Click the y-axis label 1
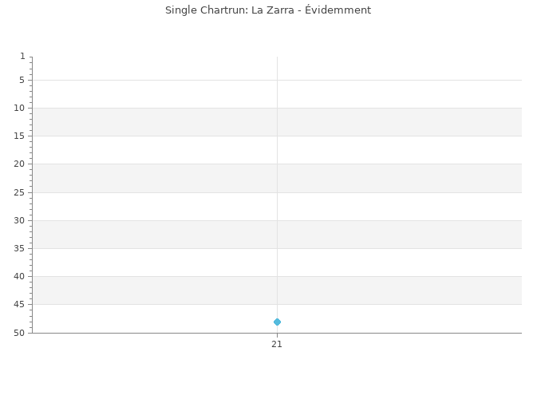This screenshot has width=537, height=399. pos(22,56)
